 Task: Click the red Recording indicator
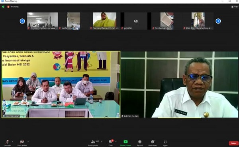[13, 7]
